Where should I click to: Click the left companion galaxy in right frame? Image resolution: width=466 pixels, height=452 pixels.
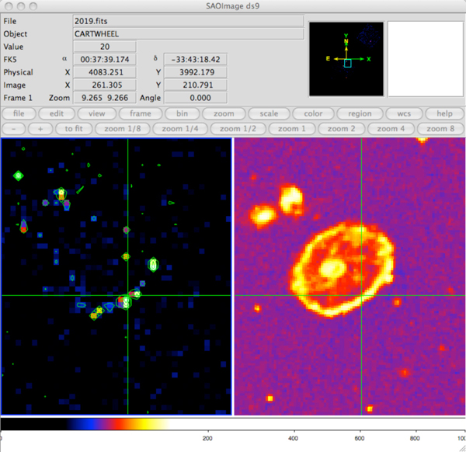tap(263, 215)
